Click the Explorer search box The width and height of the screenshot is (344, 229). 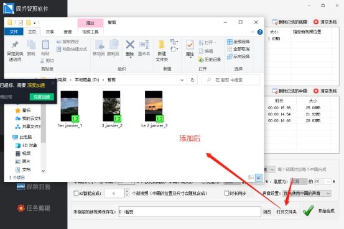click(x=231, y=80)
